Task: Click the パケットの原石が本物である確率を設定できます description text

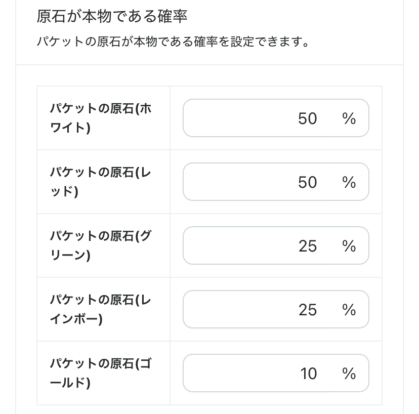Action: tap(173, 41)
